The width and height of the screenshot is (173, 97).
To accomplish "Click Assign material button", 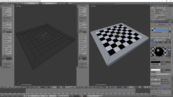I will coord(154,38).
